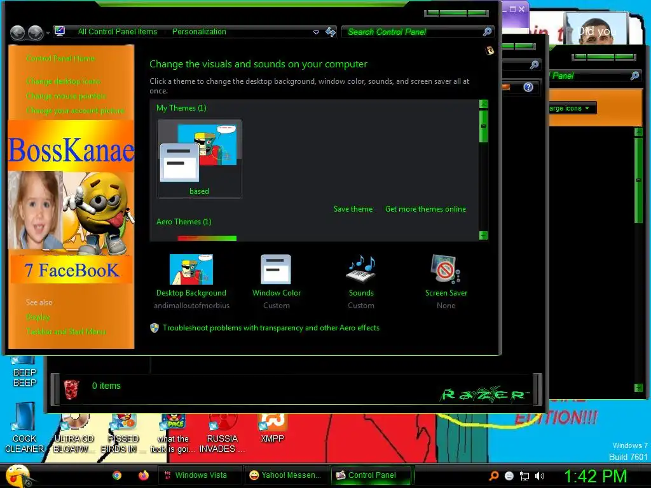Screen dimensions: 651x488
Task: Go to All Control Panel Items breadcrumb
Action: pos(118,32)
